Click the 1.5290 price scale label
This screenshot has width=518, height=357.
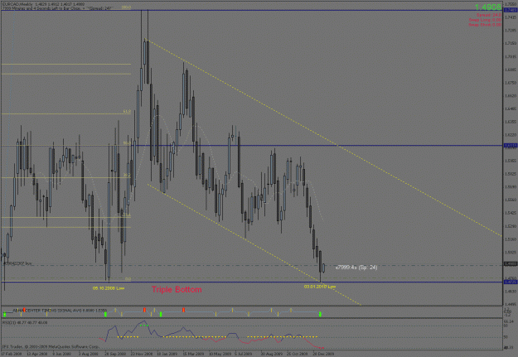[511, 226]
